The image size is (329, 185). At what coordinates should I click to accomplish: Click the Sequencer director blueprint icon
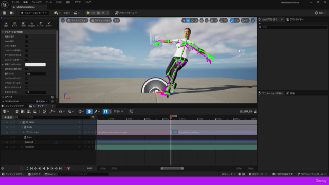[x=45, y=112]
